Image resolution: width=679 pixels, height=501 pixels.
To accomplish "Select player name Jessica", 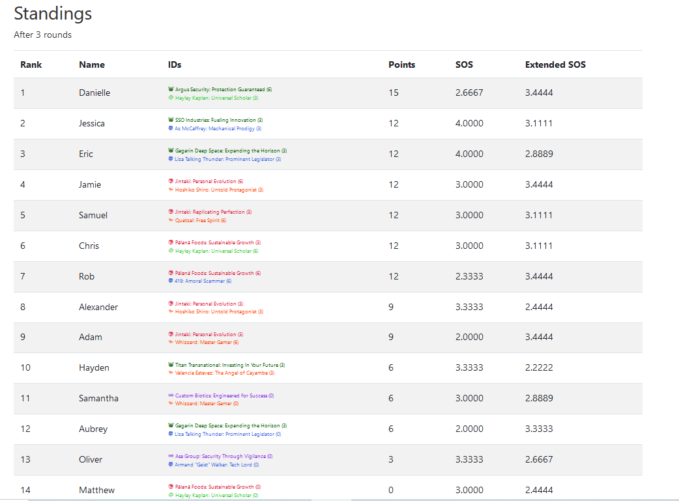I will (92, 123).
